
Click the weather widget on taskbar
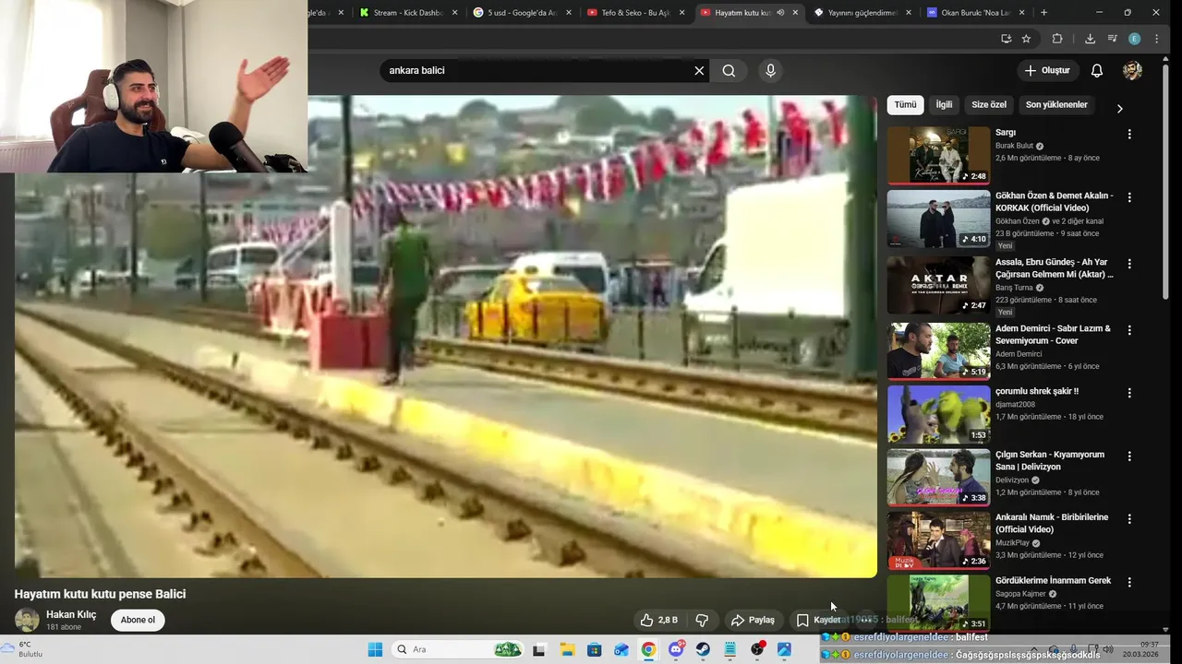click(x=23, y=649)
